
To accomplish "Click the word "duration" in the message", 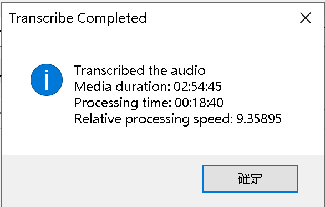I will 143,87.
